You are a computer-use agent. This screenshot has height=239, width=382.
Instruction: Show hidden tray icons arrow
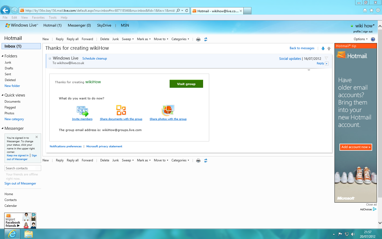334,234
